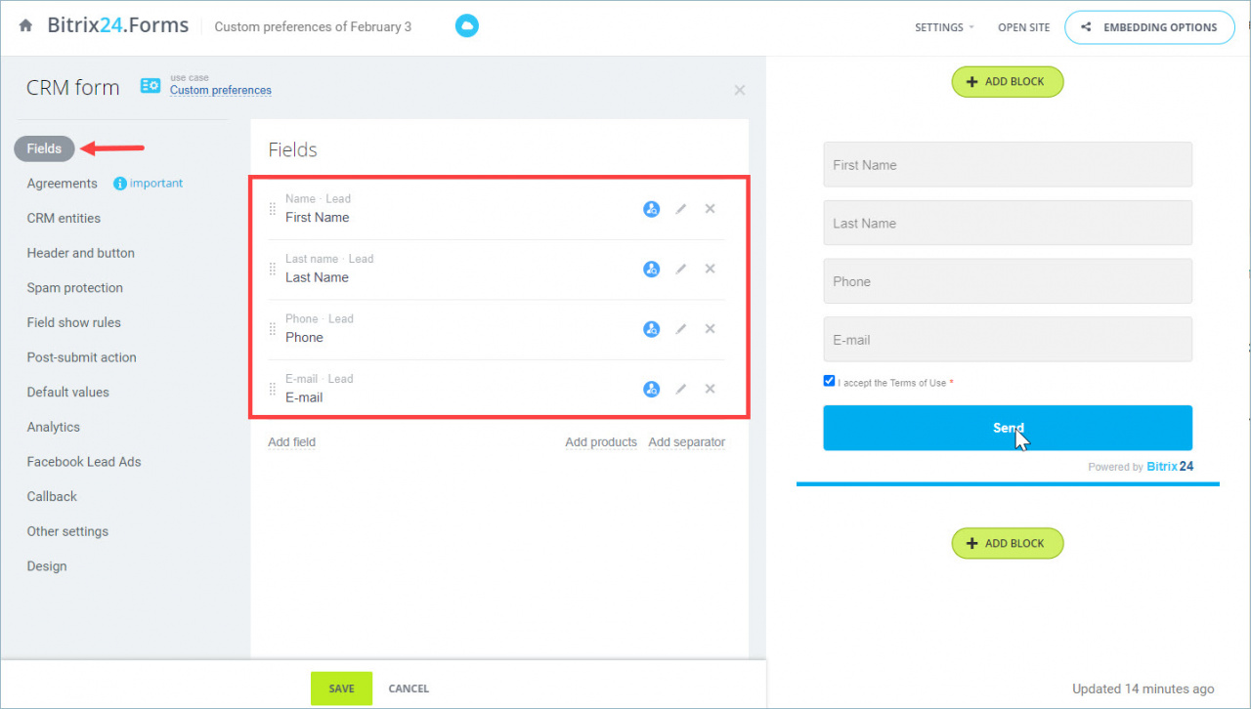This screenshot has height=709, width=1251.
Task: Click the blue Send button
Action: tap(1008, 428)
